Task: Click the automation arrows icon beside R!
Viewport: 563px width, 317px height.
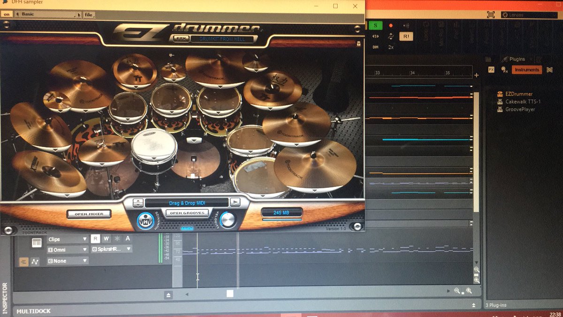Action: (390, 36)
